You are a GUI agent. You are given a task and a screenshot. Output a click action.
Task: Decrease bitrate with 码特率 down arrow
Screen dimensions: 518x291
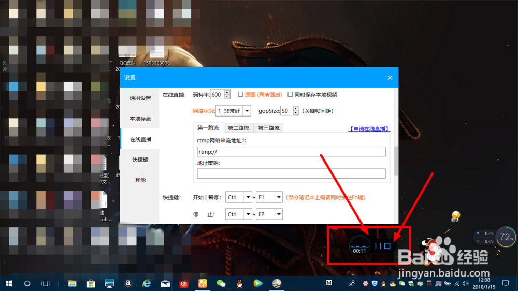coord(227,96)
